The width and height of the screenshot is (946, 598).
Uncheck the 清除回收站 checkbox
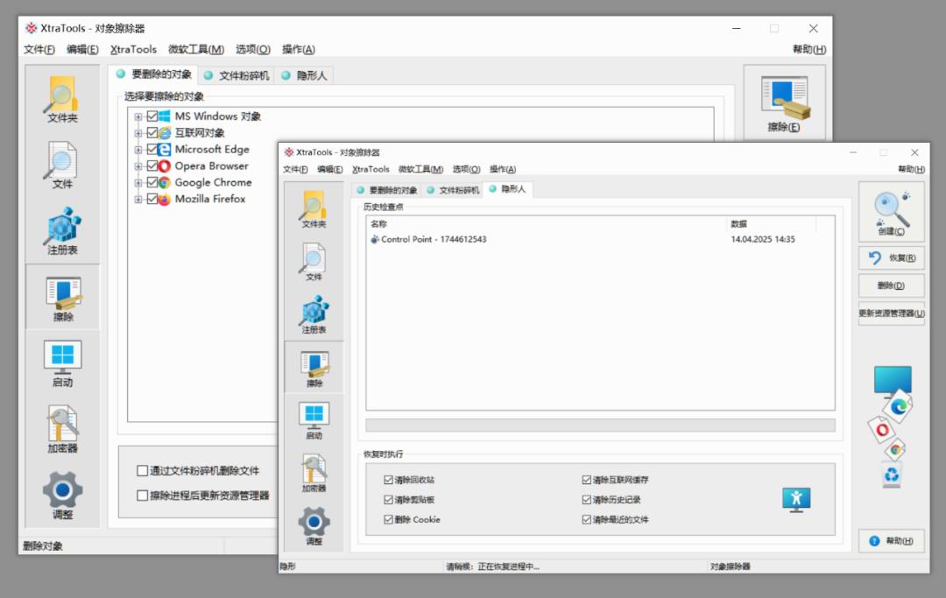point(389,480)
